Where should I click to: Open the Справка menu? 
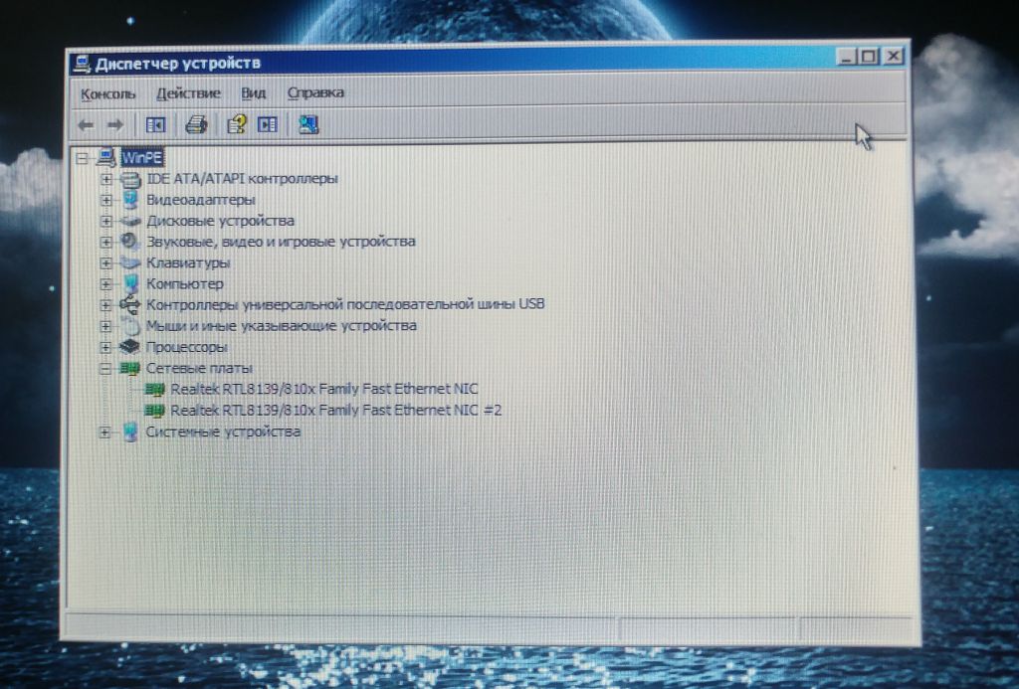[x=315, y=92]
